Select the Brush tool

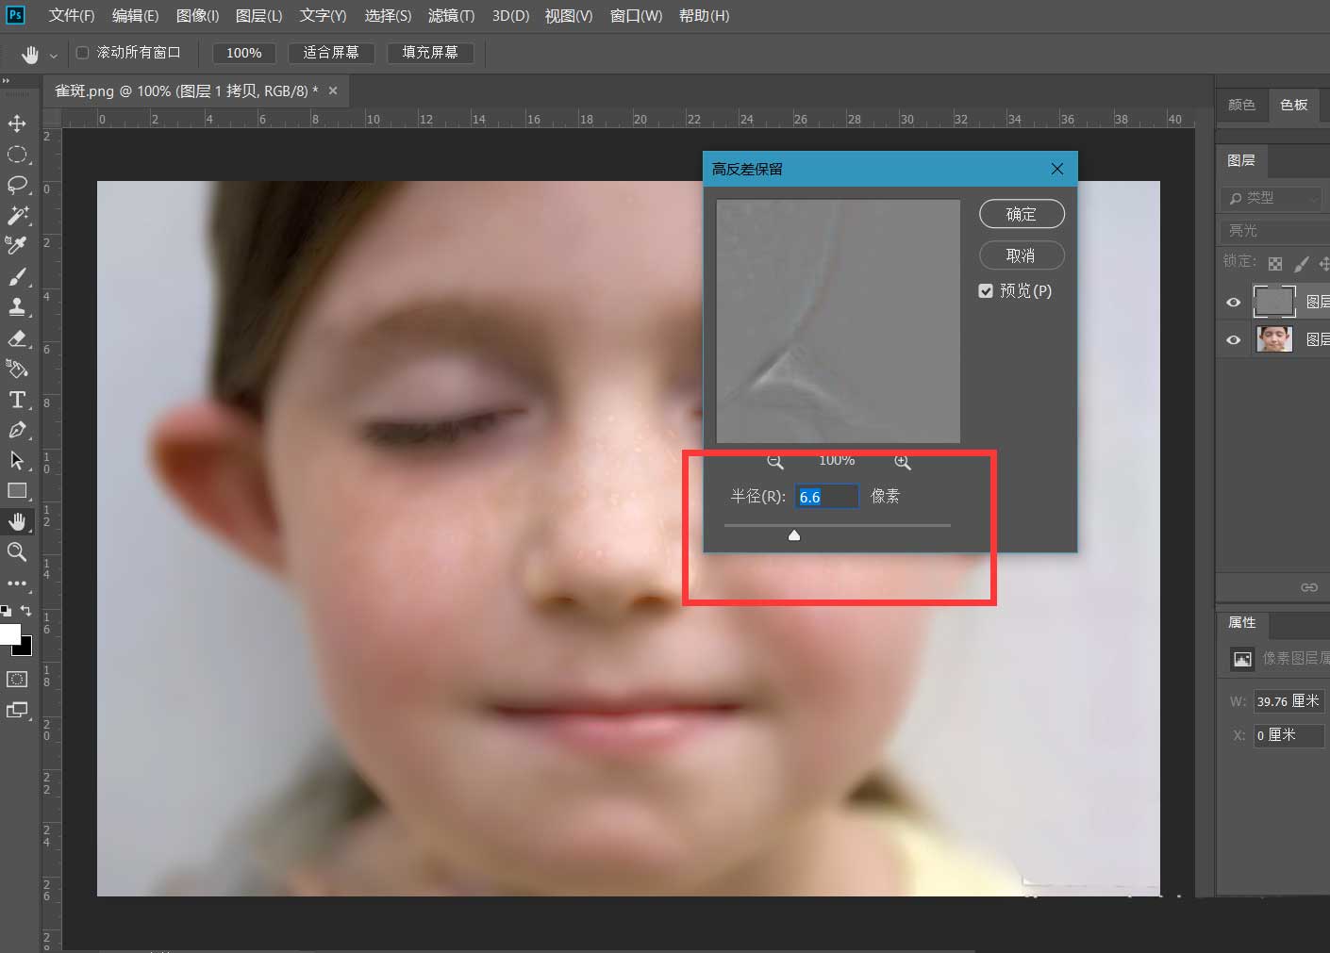[17, 276]
